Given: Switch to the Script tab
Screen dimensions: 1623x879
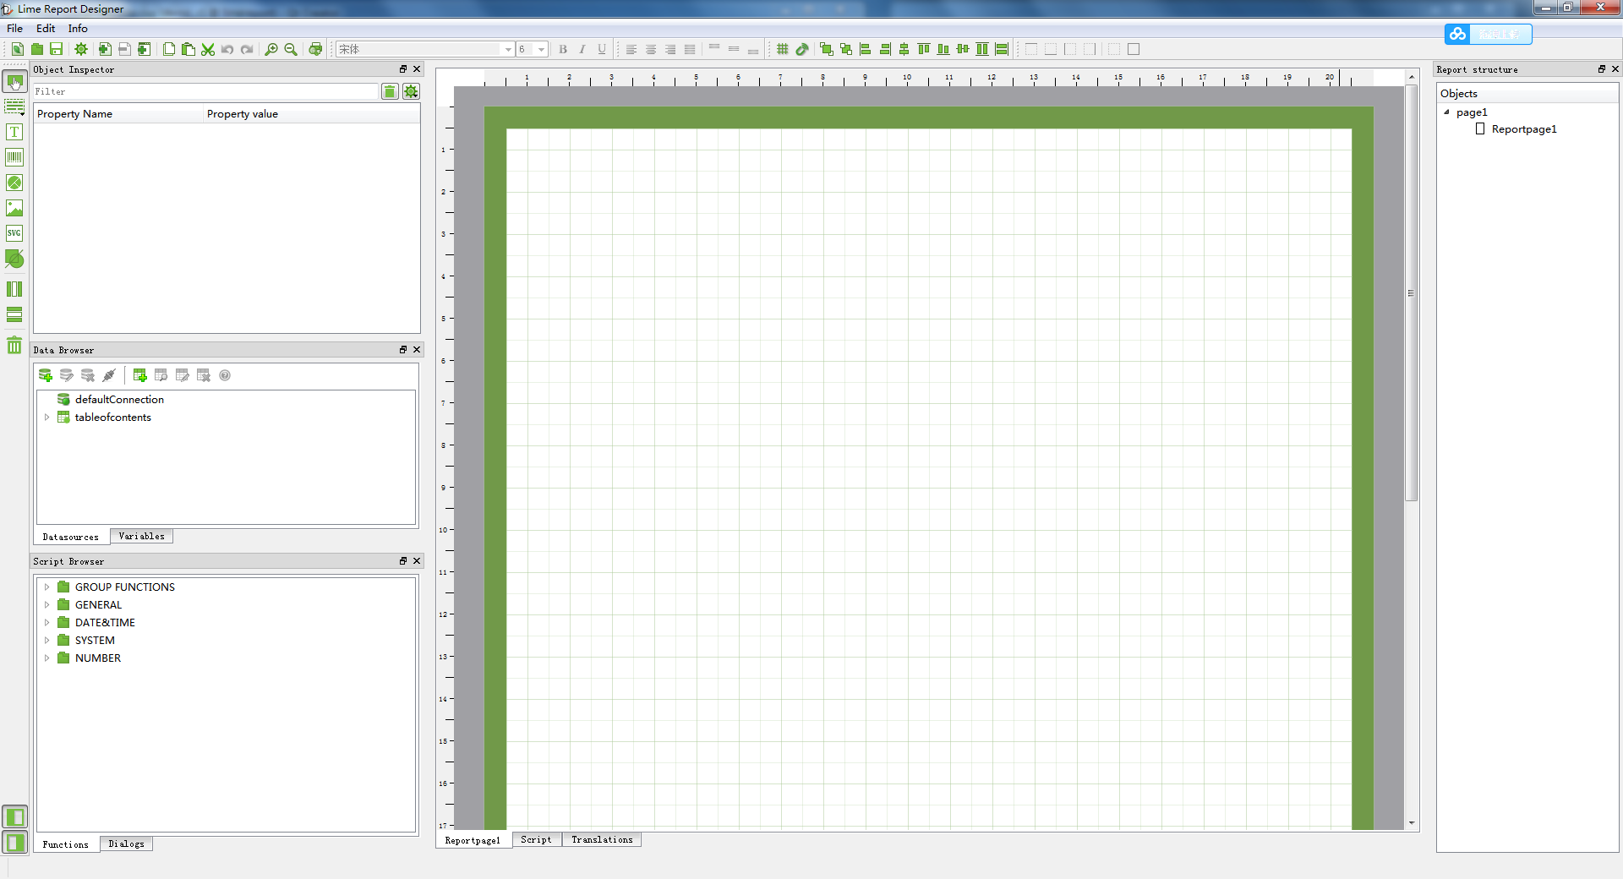Looking at the screenshot, I should tap(537, 839).
